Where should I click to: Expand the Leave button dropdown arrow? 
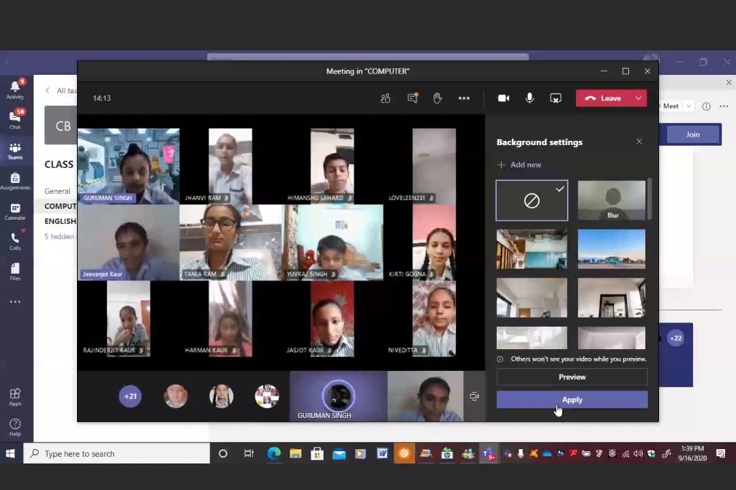click(x=639, y=98)
